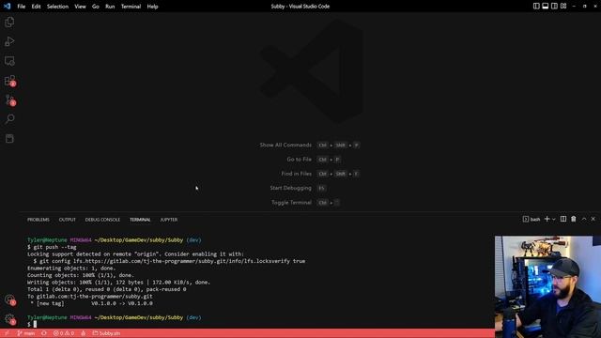Open the Source Control view
Image resolution: width=601 pixels, height=338 pixels.
9,100
